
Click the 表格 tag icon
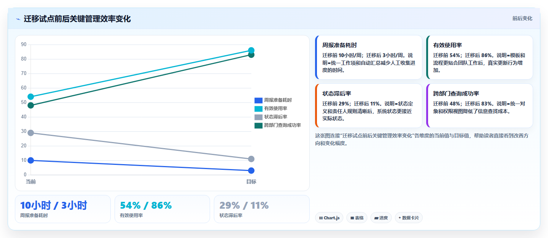[x=352, y=218]
